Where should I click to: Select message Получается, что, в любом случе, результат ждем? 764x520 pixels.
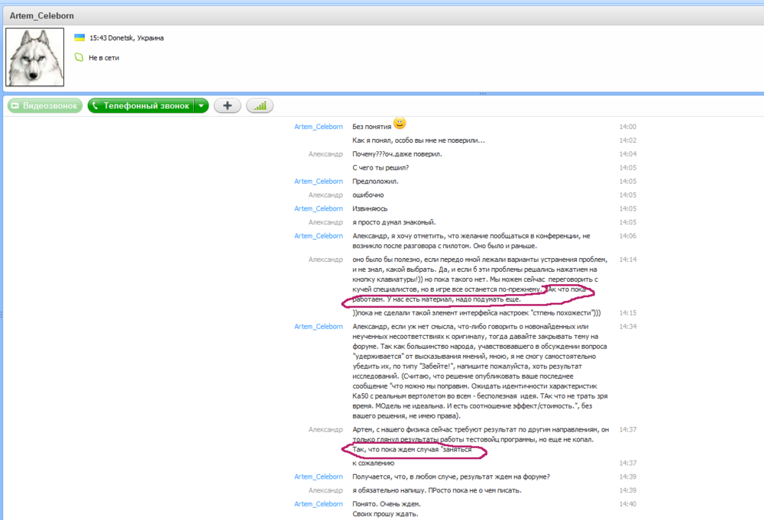point(452,476)
